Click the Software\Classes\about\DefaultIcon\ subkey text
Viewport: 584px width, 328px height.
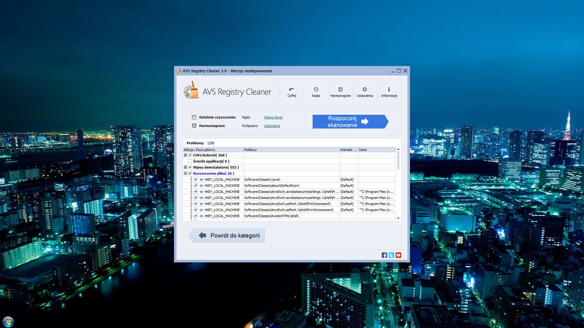pos(272,186)
